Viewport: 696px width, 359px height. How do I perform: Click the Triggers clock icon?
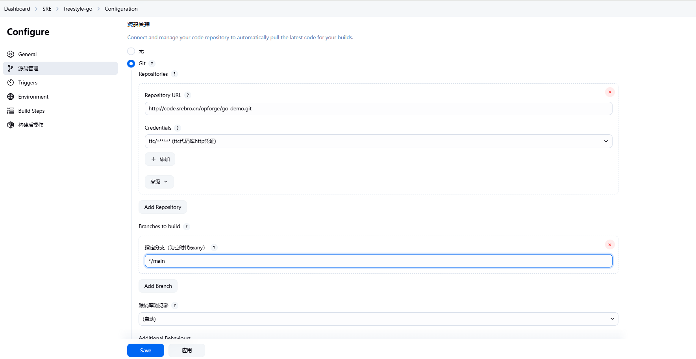(x=11, y=82)
